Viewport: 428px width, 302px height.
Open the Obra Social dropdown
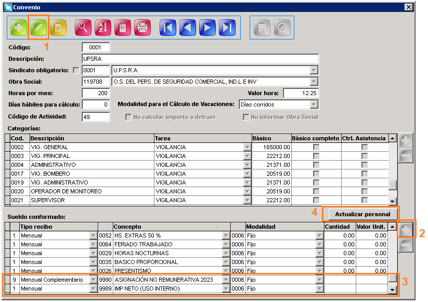[314, 82]
